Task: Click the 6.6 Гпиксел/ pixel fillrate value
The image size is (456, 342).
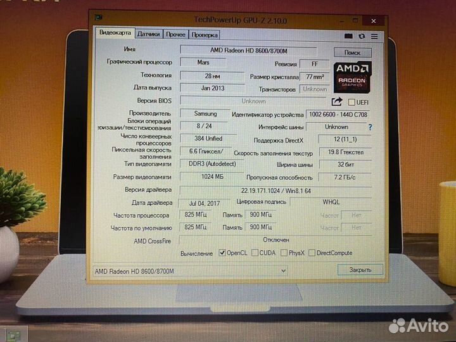Action: [206, 151]
